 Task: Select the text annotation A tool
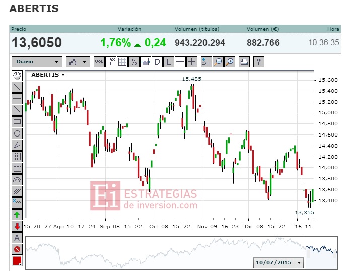click(17, 238)
